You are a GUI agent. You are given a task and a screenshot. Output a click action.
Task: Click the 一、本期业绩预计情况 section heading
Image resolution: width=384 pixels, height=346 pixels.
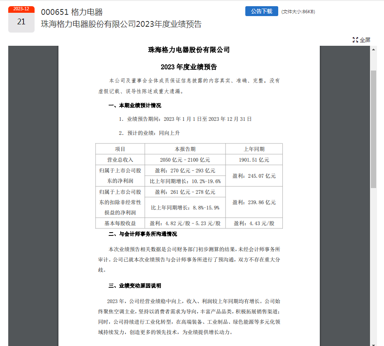135,106
